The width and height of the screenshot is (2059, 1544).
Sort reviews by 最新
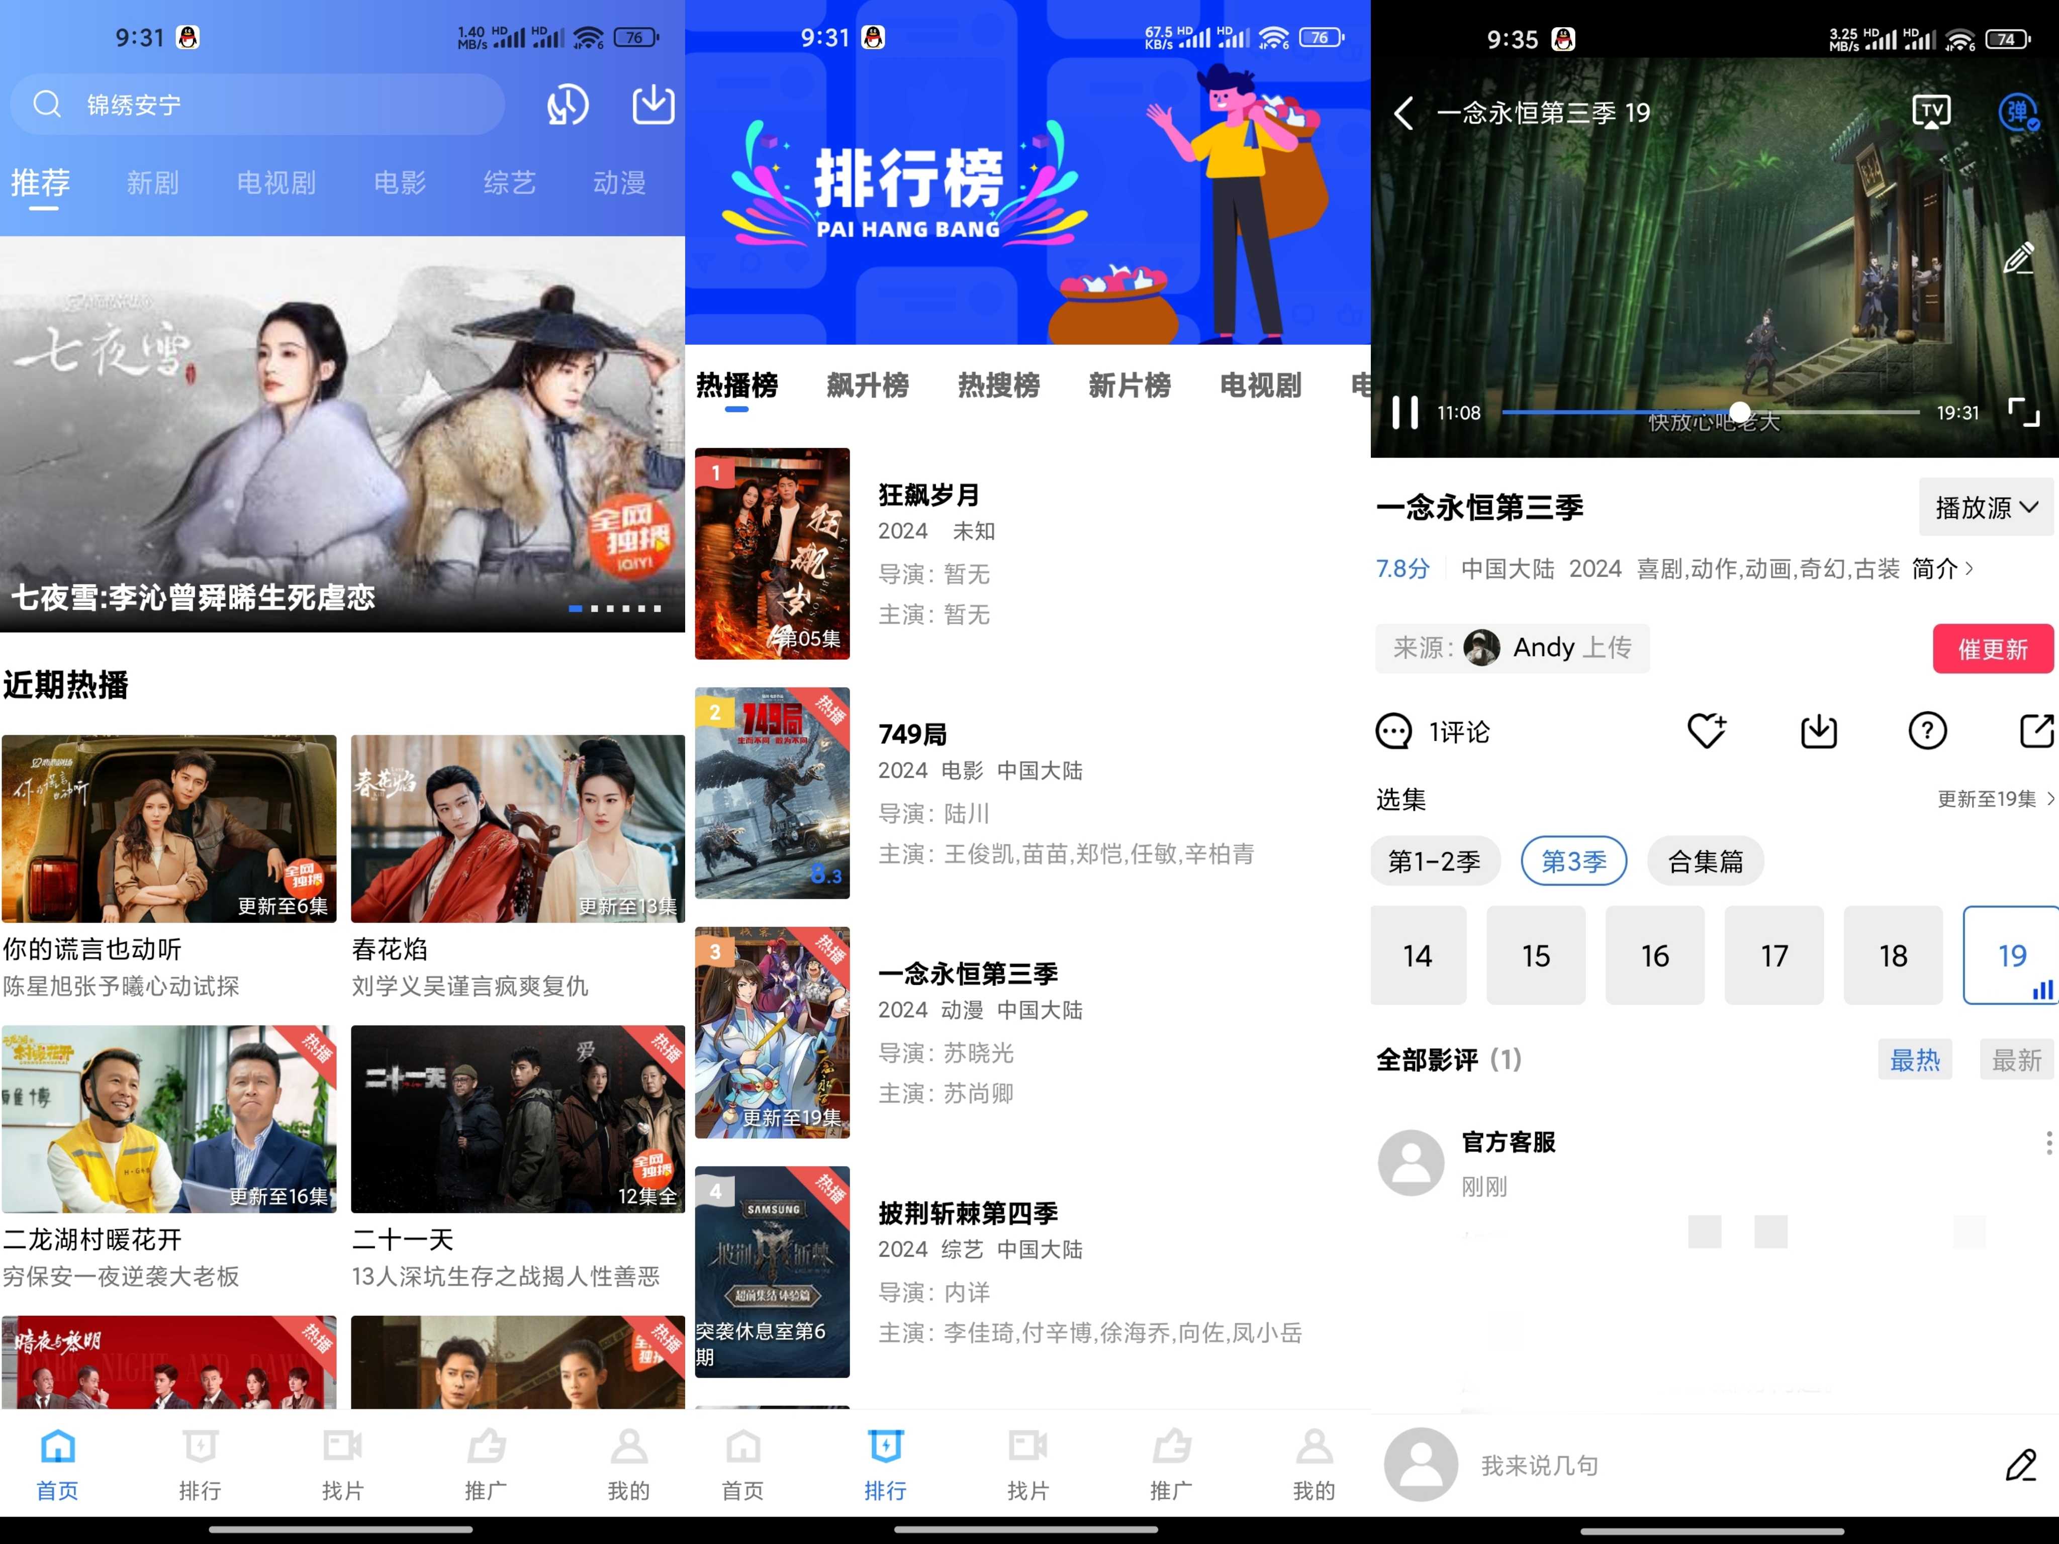tap(2017, 1060)
